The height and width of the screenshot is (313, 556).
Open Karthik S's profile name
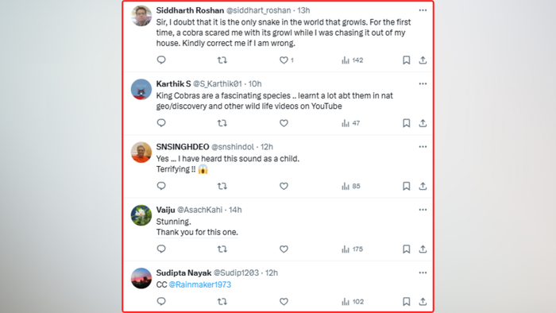tap(173, 83)
